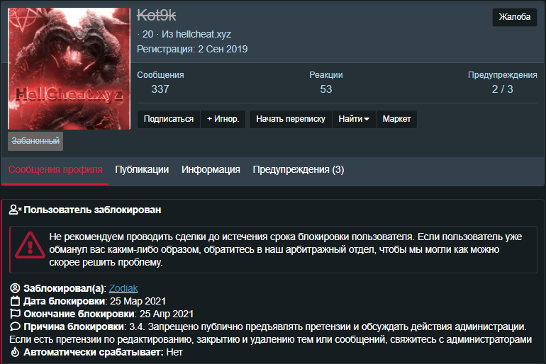Click the calendar icon beside Дата блокировки
The image size is (546, 364).
[15, 301]
